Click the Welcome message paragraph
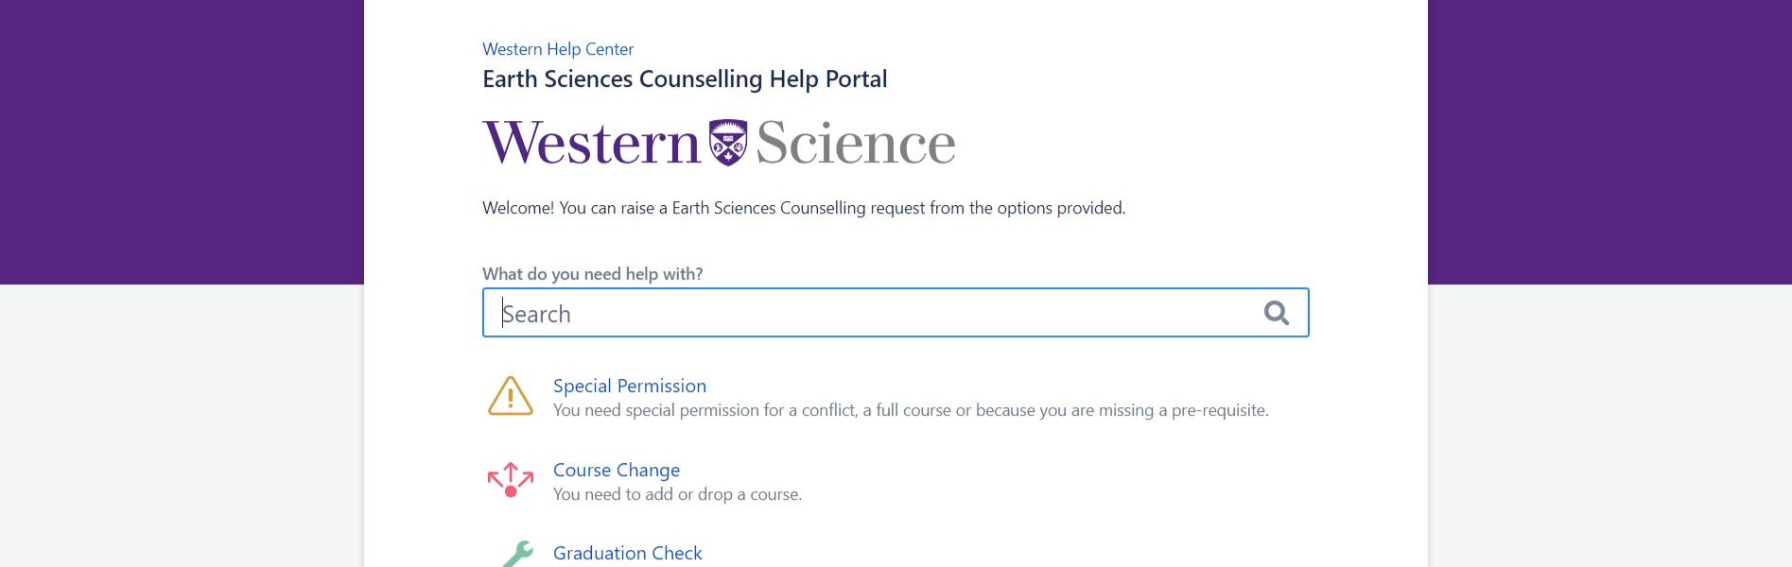1792x567 pixels. click(804, 208)
